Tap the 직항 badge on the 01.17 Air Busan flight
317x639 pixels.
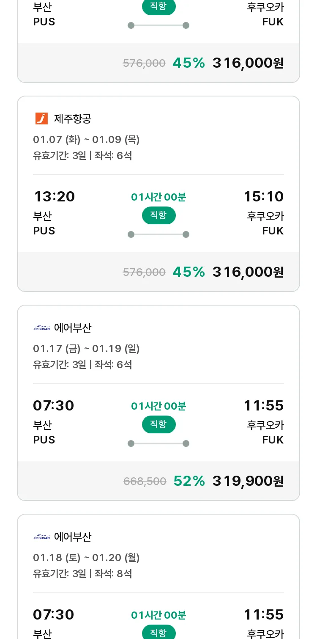coord(158,424)
